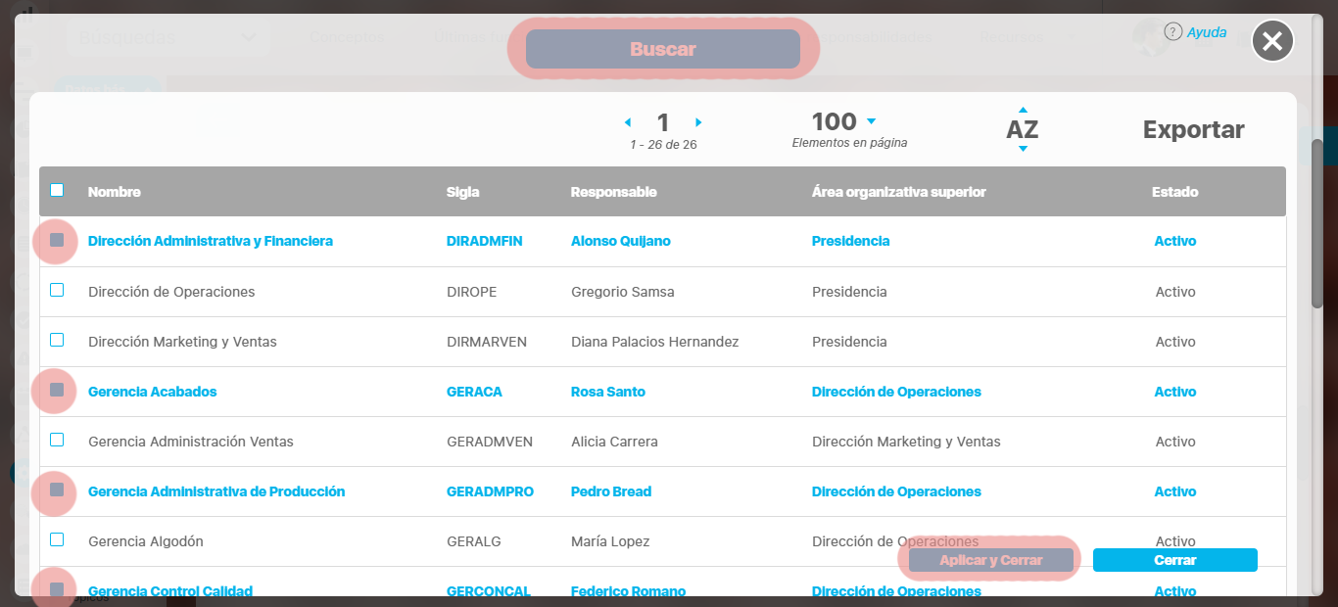The image size is (1338, 607).
Task: Check the Dirección de Operaciones row checkbox
Action: tap(57, 291)
